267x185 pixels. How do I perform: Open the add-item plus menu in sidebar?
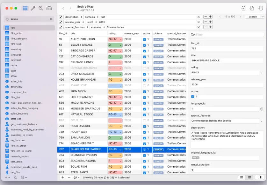click(x=7, y=177)
